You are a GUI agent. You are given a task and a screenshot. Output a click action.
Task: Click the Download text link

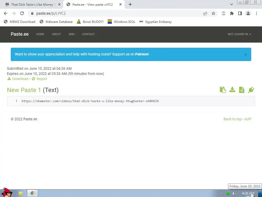[20, 79]
